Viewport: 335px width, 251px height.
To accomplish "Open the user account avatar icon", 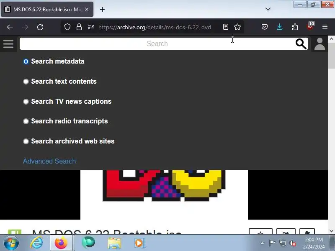I will coord(320,44).
